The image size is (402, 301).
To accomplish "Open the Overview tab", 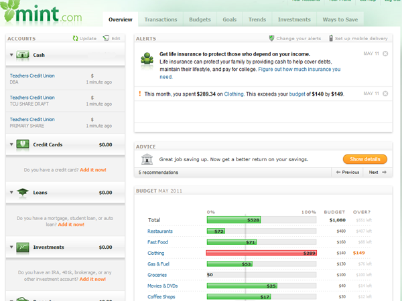I will [x=120, y=19].
